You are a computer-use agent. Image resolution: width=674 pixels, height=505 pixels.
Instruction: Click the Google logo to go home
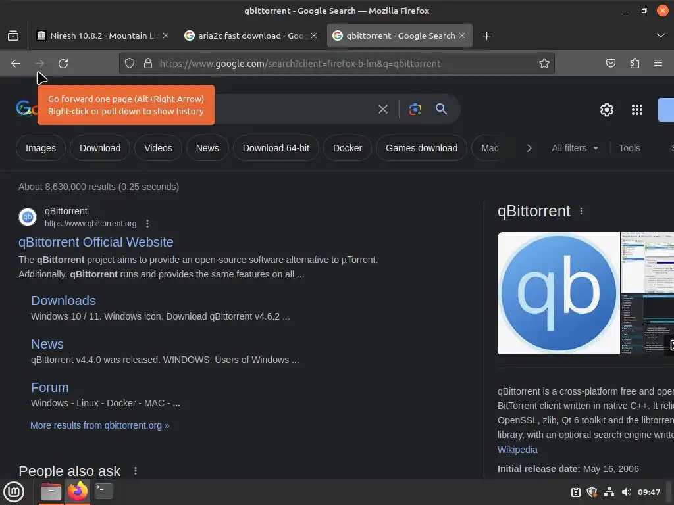click(x=26, y=108)
